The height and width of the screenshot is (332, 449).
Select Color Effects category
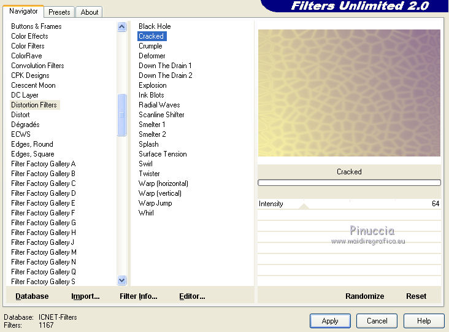[29, 36]
